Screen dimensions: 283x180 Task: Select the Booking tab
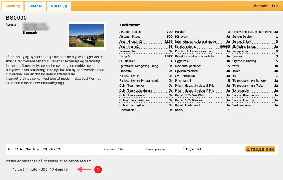click(x=12, y=6)
